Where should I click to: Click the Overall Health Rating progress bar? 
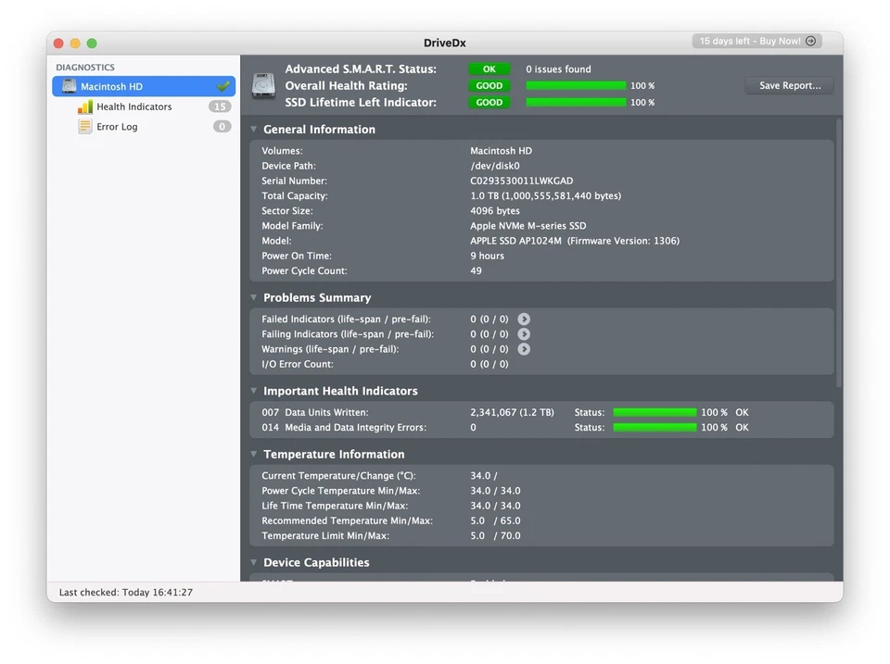point(576,86)
